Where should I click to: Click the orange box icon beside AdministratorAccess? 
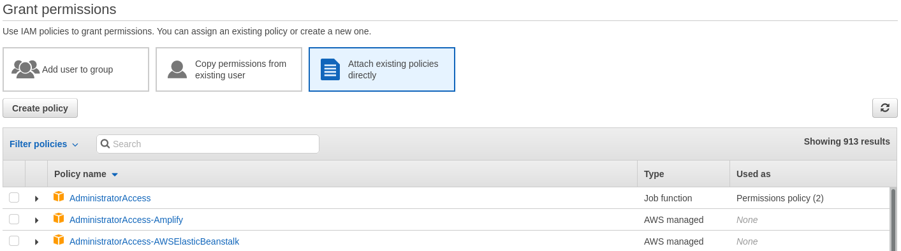pos(59,197)
